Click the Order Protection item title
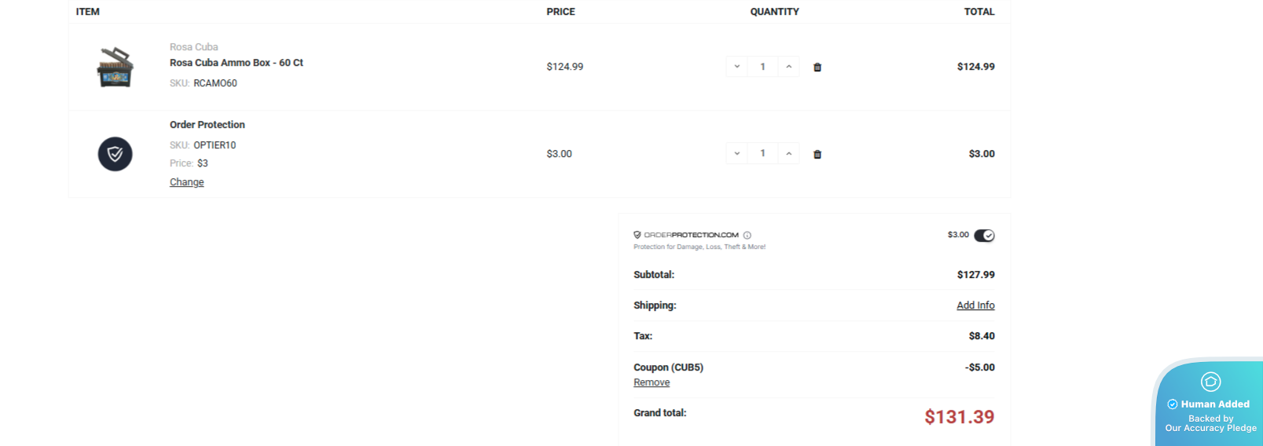Screen dimensions: 1263x446 pyautogui.click(x=207, y=125)
